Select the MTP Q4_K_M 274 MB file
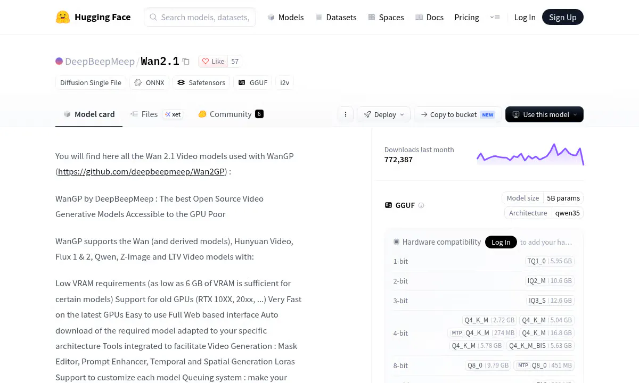Image resolution: width=639 pixels, height=383 pixels. click(x=482, y=333)
